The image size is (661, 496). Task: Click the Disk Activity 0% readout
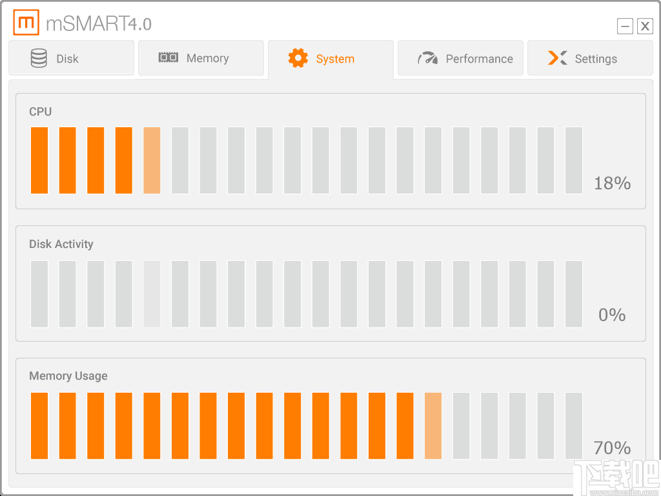(611, 316)
